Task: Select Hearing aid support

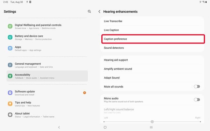Action: [153, 60]
